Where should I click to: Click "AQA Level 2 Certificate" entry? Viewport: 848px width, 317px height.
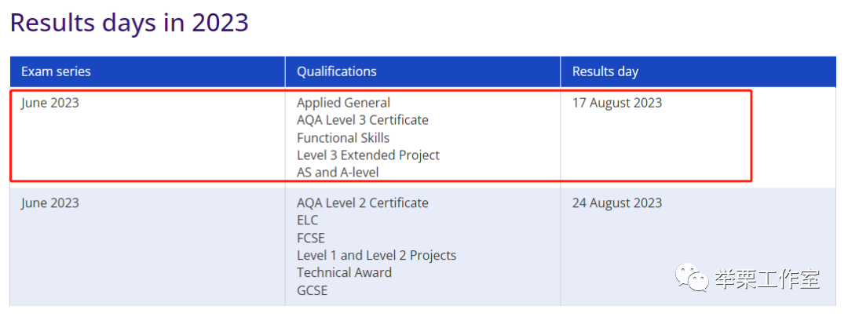[x=362, y=203]
